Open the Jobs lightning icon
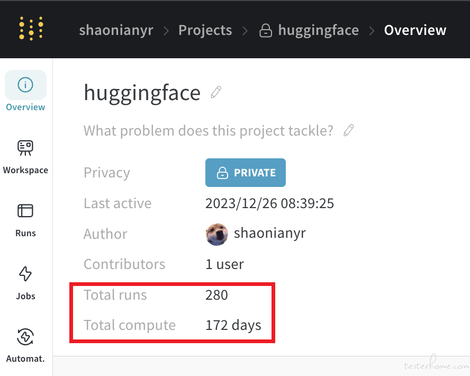Image resolution: width=470 pixels, height=376 pixels. 25,273
